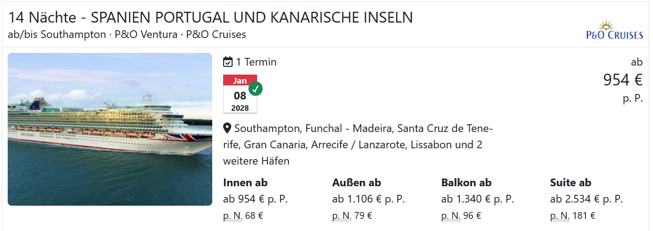
Task: Click the port route list text
Action: 358,145
